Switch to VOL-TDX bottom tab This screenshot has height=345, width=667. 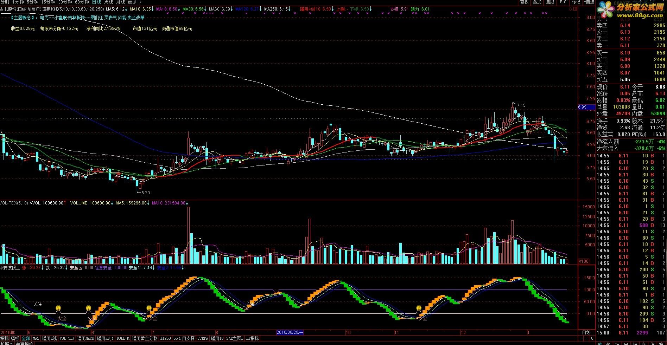click(x=67, y=338)
